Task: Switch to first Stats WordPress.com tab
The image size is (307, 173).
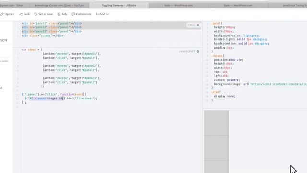Action: (178, 5)
